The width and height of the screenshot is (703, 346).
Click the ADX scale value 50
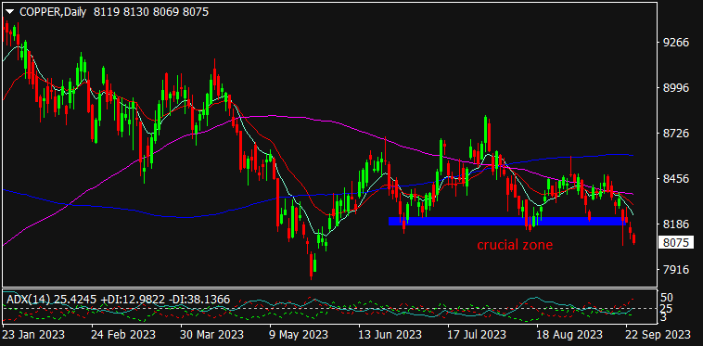point(668,298)
